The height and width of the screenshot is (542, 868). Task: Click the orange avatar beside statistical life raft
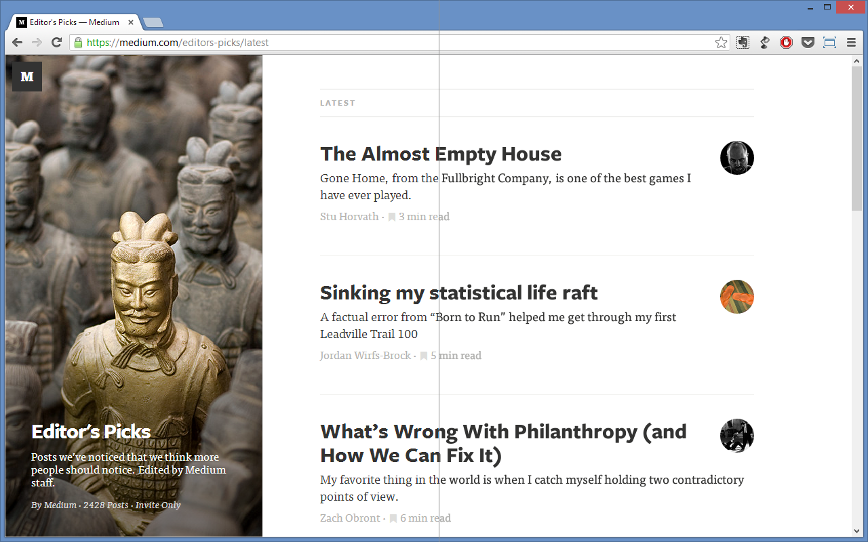pos(737,297)
